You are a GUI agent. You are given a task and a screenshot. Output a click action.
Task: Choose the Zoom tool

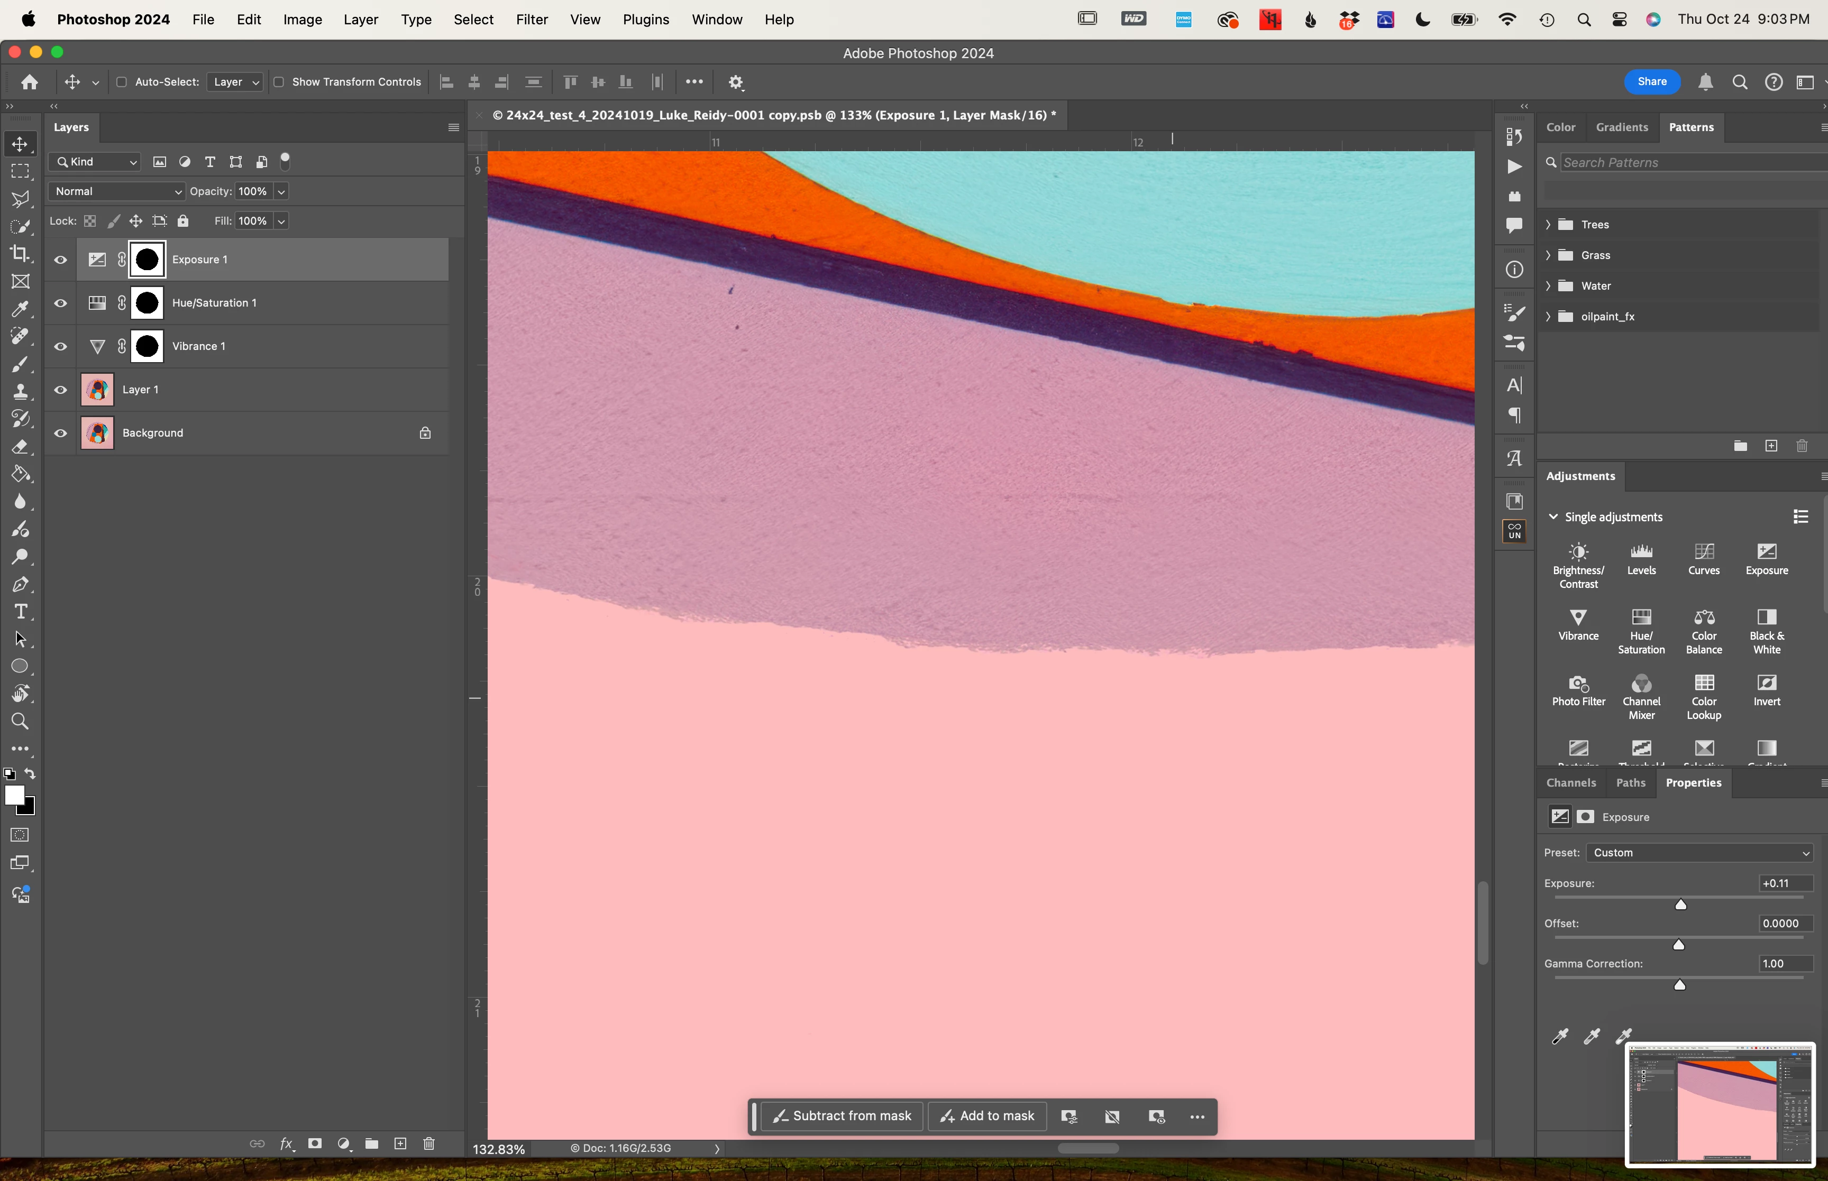click(20, 721)
